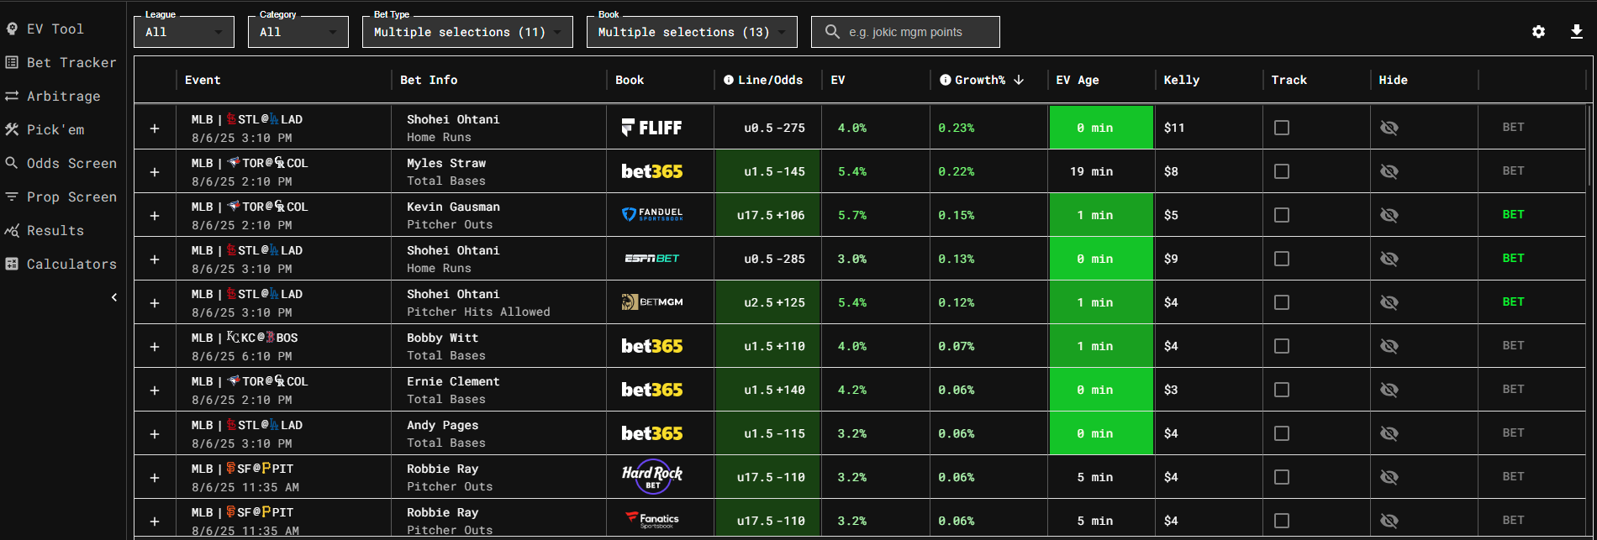
Task: Go to Odds Screen page
Action: click(71, 163)
